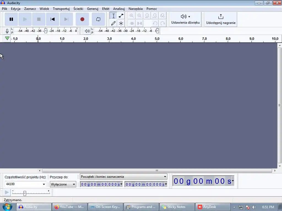The image size is (282, 211).
Task: Start recording with the red Record button
Action: (x=82, y=19)
